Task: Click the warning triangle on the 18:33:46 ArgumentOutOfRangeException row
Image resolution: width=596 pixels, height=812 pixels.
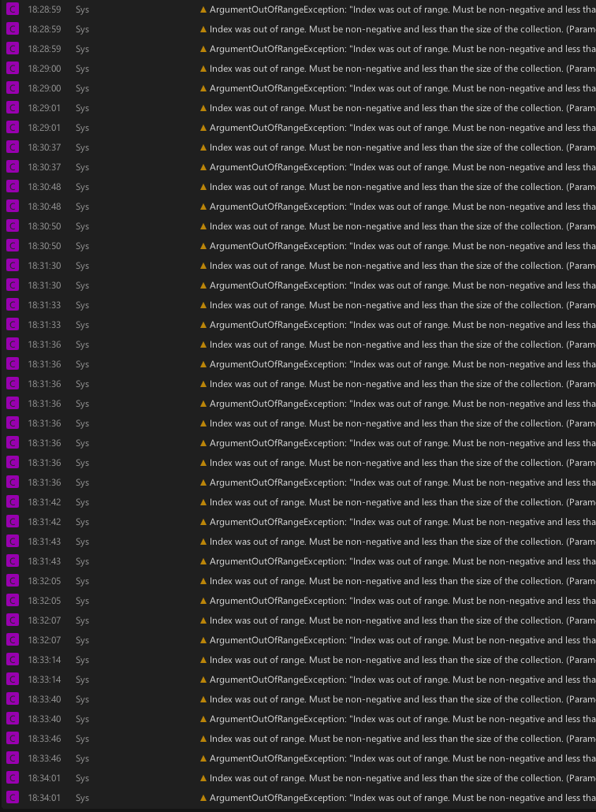Action: point(203,758)
